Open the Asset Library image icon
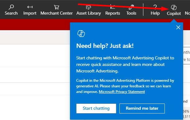This screenshot has height=120, width=190. point(89,7)
